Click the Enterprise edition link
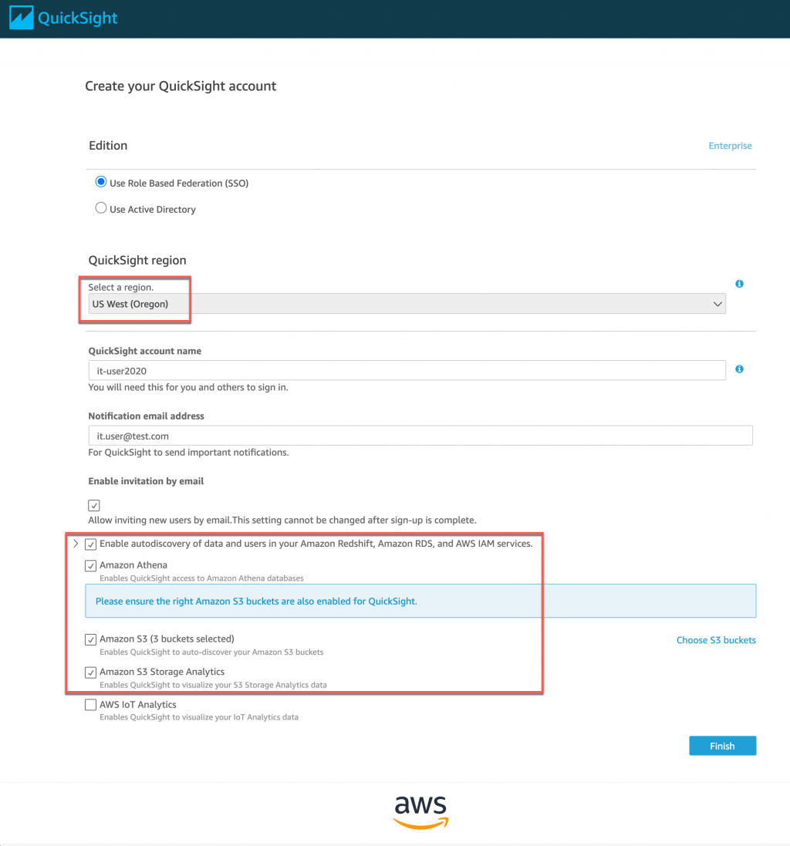This screenshot has height=846, width=790. coord(730,146)
